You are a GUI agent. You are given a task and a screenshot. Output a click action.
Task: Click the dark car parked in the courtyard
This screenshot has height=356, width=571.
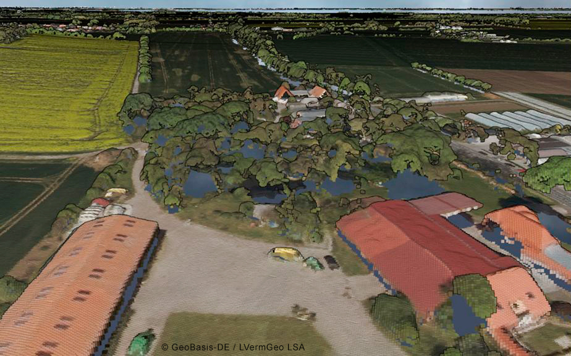332,262
